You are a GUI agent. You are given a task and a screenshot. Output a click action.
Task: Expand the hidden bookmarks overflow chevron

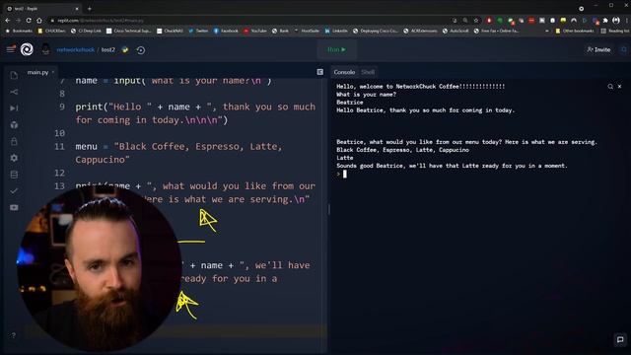point(546,31)
